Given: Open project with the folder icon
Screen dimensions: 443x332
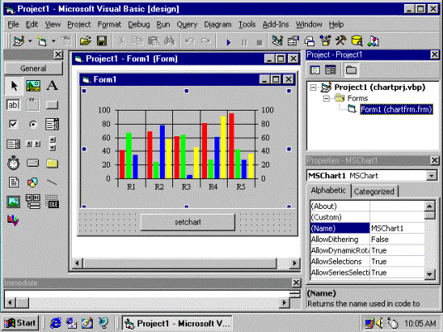Looking at the screenshot, I should click(x=85, y=41).
